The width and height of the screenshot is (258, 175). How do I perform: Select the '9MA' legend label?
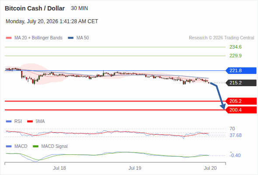(x=40, y=122)
